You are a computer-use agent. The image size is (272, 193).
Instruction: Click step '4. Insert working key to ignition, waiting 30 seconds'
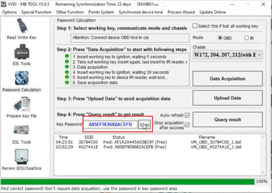(x=121, y=72)
